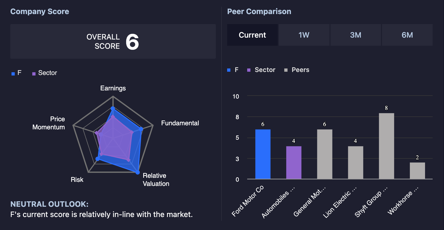Image resolution: width=444 pixels, height=230 pixels.
Task: Click the purple Automobiles sector bar
Action: 294,163
